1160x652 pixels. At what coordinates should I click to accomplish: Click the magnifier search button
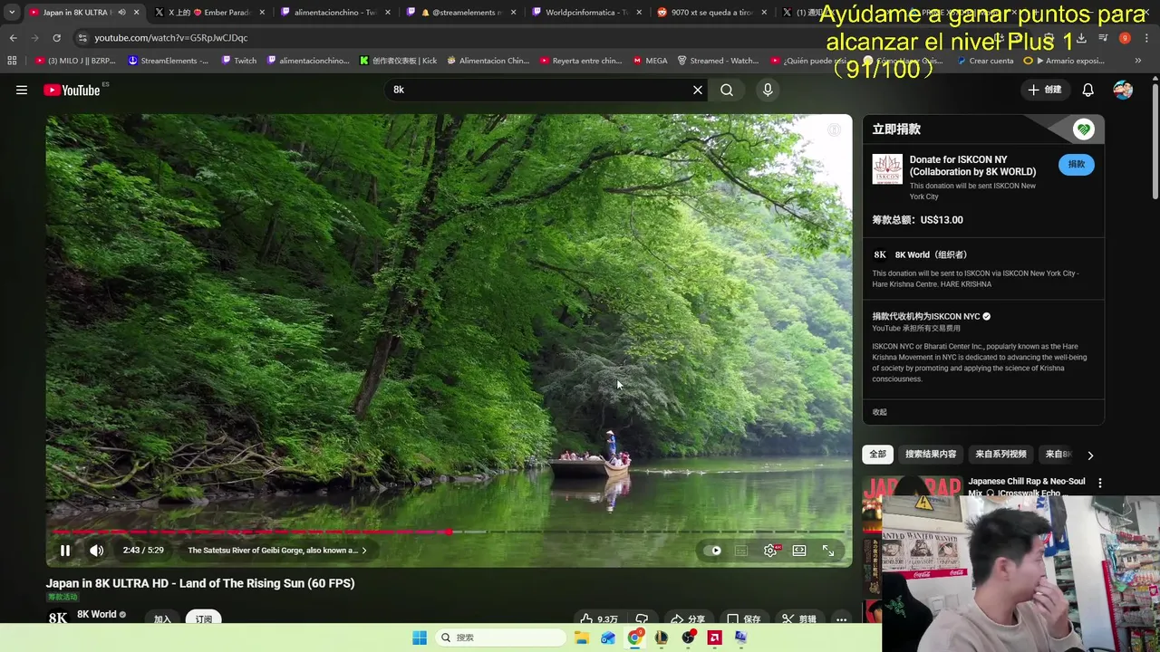click(x=727, y=90)
